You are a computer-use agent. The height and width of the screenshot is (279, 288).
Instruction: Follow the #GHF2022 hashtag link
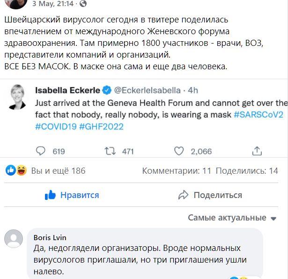tap(102, 126)
